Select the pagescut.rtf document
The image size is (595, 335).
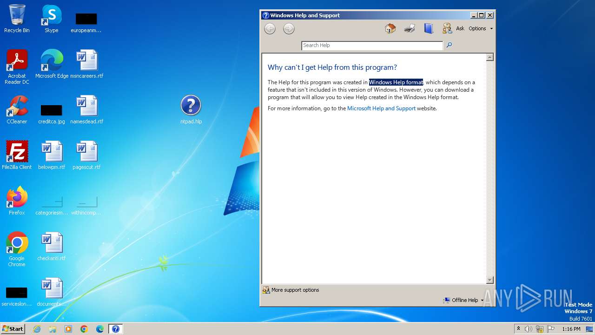87,155
